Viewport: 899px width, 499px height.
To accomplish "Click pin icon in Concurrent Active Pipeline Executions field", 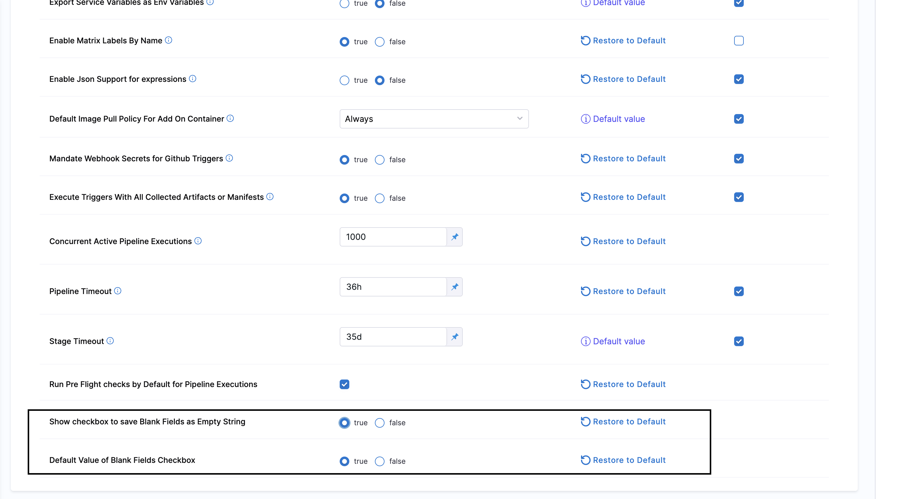I will click(x=454, y=237).
